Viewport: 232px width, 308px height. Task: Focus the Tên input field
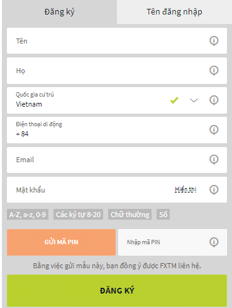click(x=117, y=41)
